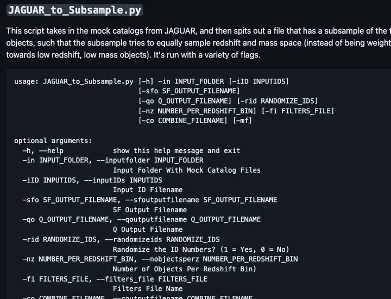The width and height of the screenshot is (391, 299).
Task: Click 'Number of Objects Per Redshift Bin)' text
Action: click(184, 269)
